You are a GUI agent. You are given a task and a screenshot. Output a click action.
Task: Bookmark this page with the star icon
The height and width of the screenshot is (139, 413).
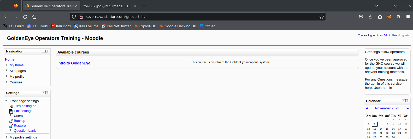322,17
